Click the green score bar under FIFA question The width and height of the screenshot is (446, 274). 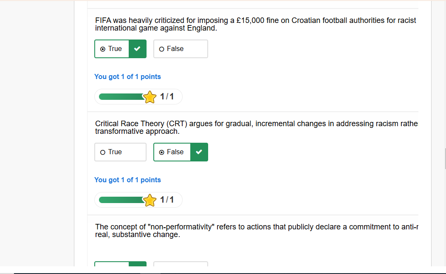pos(121,97)
